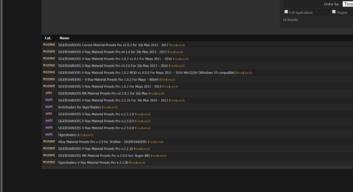
Task: Click MATS icon beside V-Ray Presets Pro v.2.5.0.9
Action: (x=49, y=121)
